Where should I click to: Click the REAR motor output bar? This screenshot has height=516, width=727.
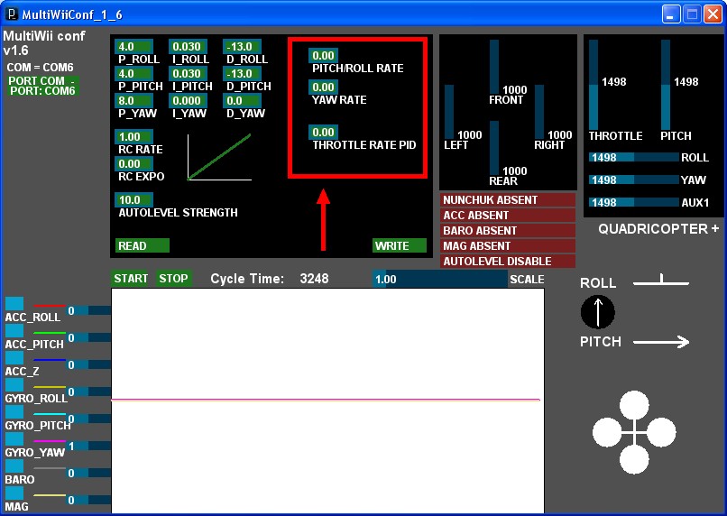[x=494, y=148]
